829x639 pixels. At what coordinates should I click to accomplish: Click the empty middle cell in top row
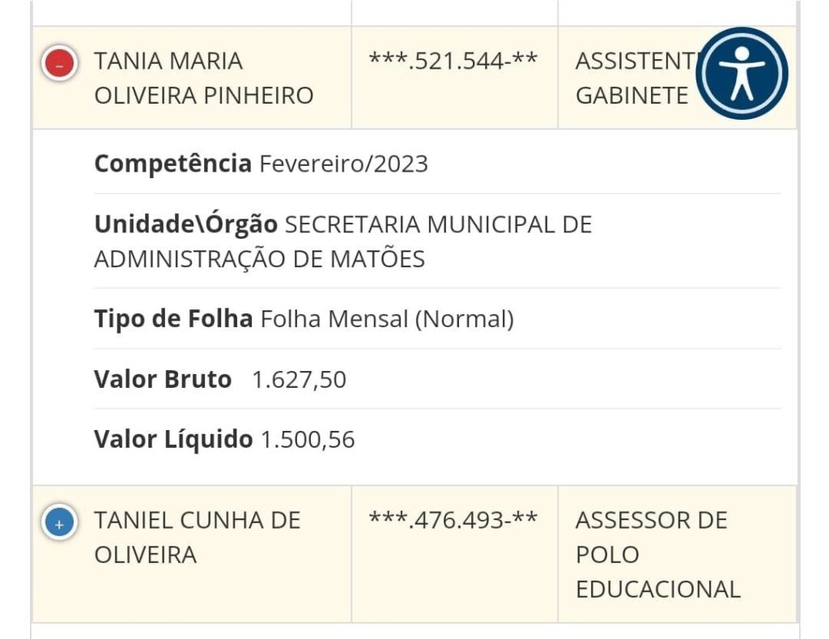454,12
